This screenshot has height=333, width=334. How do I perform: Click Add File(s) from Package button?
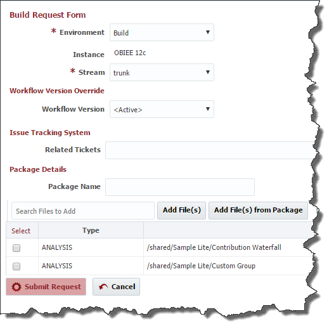258,211
